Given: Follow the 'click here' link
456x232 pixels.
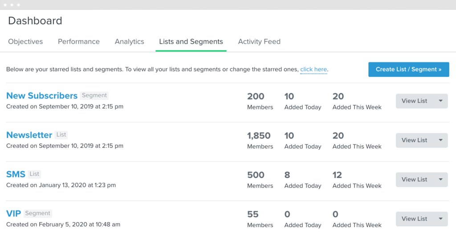Looking at the screenshot, I should [x=313, y=70].
